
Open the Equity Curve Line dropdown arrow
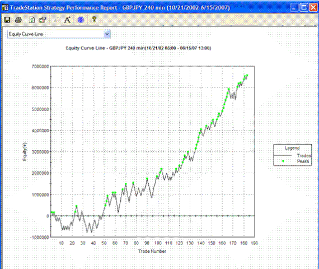coord(107,34)
